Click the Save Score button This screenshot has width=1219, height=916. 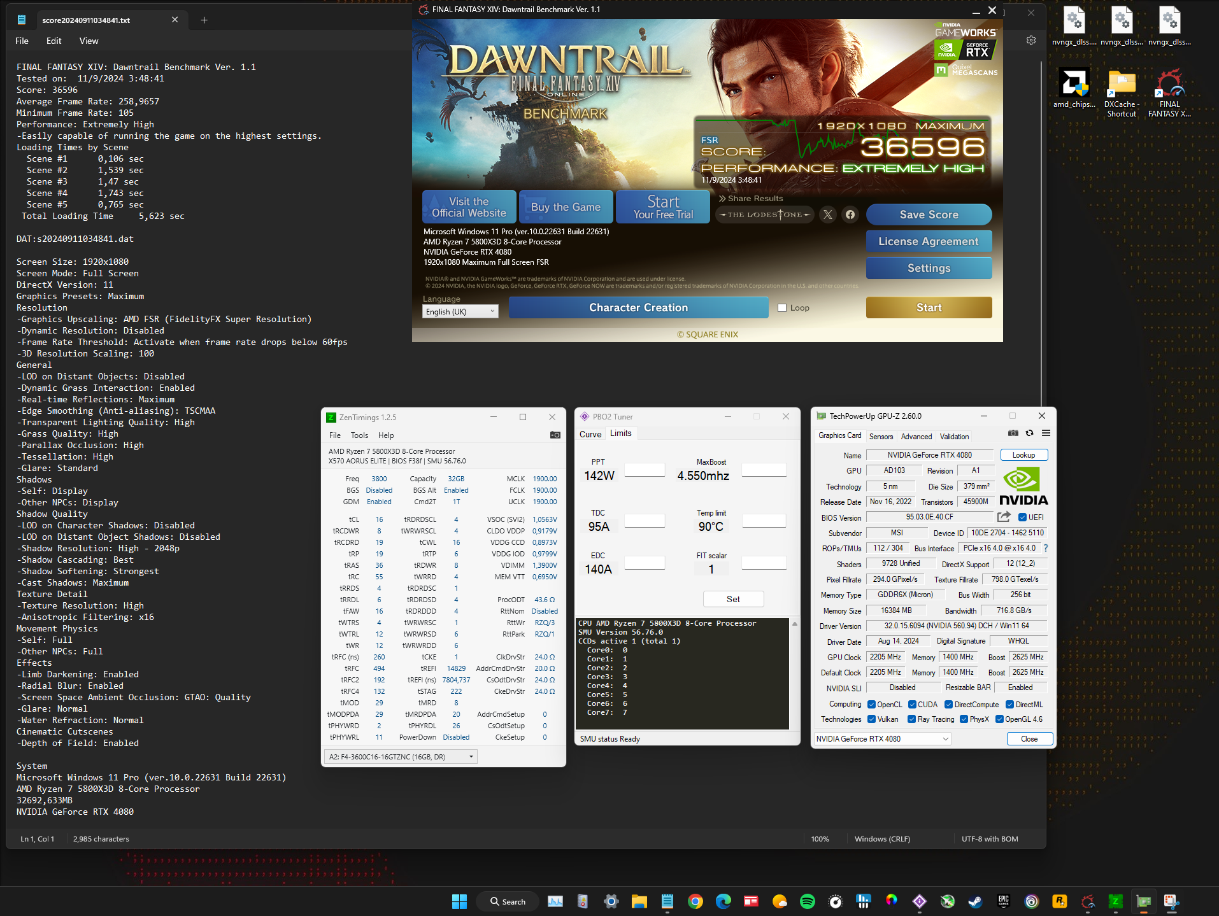tap(929, 215)
